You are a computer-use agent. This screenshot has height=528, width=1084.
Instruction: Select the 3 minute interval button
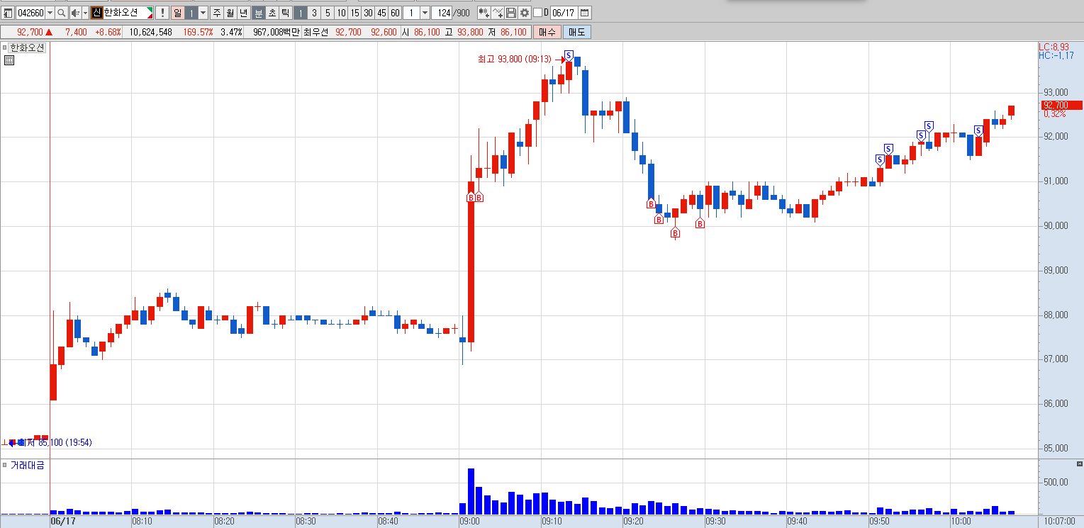point(314,13)
